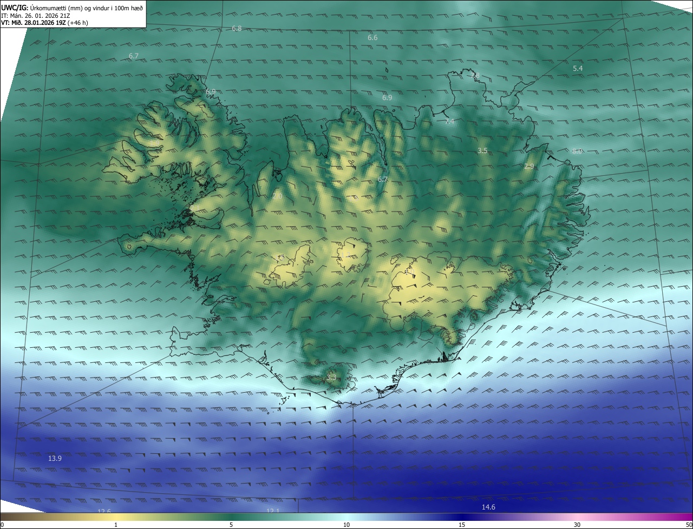Image resolution: width=693 pixels, height=529 pixels.
Task: Click the 'IT: Mán. 26. 01. 2026 21Z' line
Action: (37, 15)
